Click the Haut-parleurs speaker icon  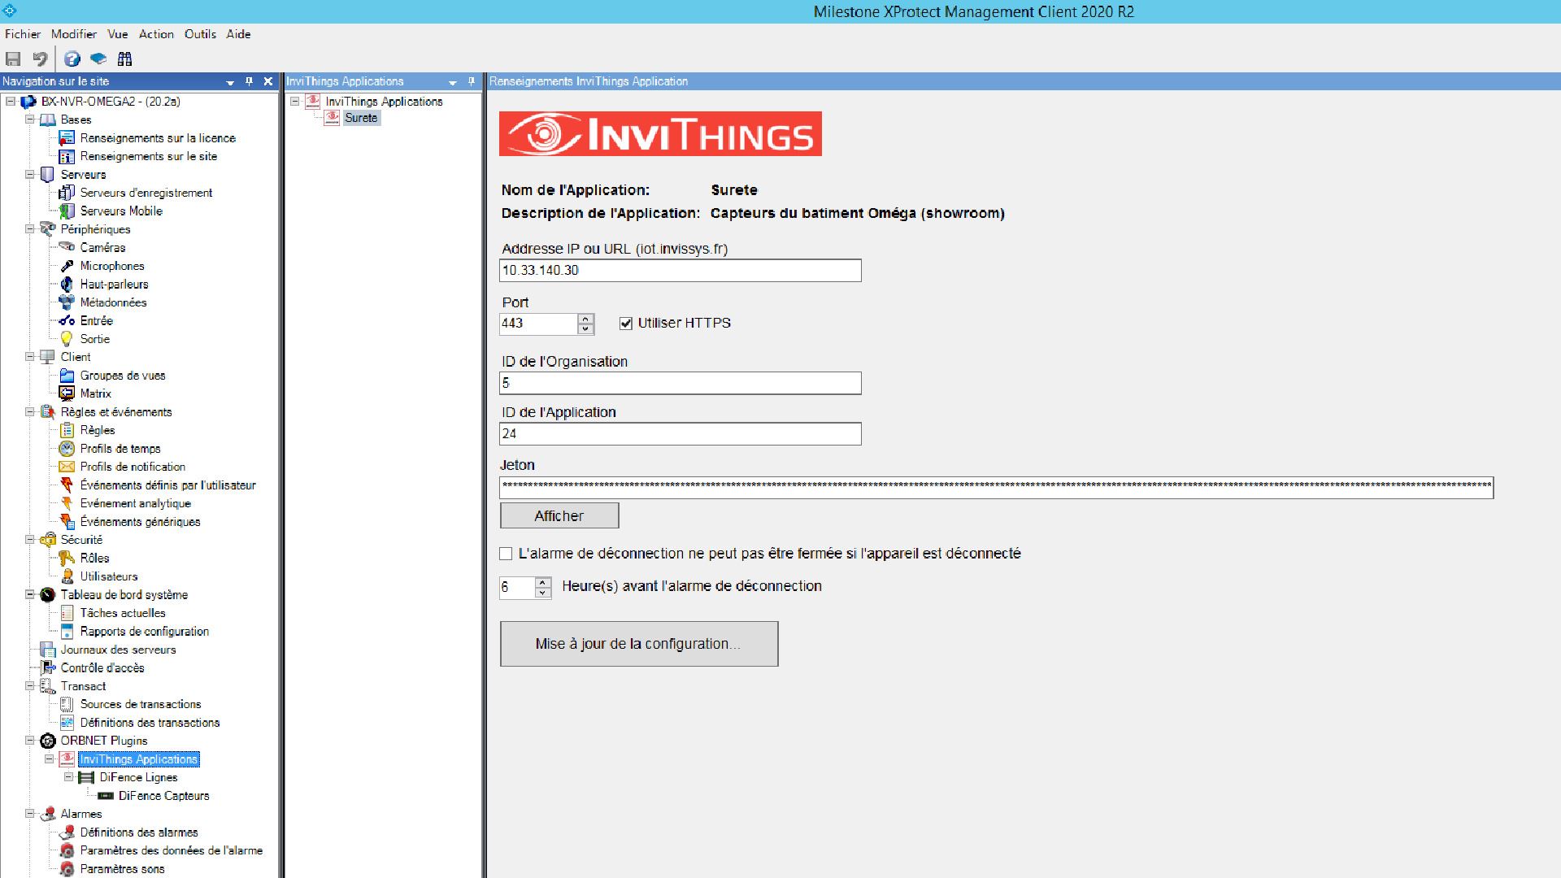click(67, 284)
